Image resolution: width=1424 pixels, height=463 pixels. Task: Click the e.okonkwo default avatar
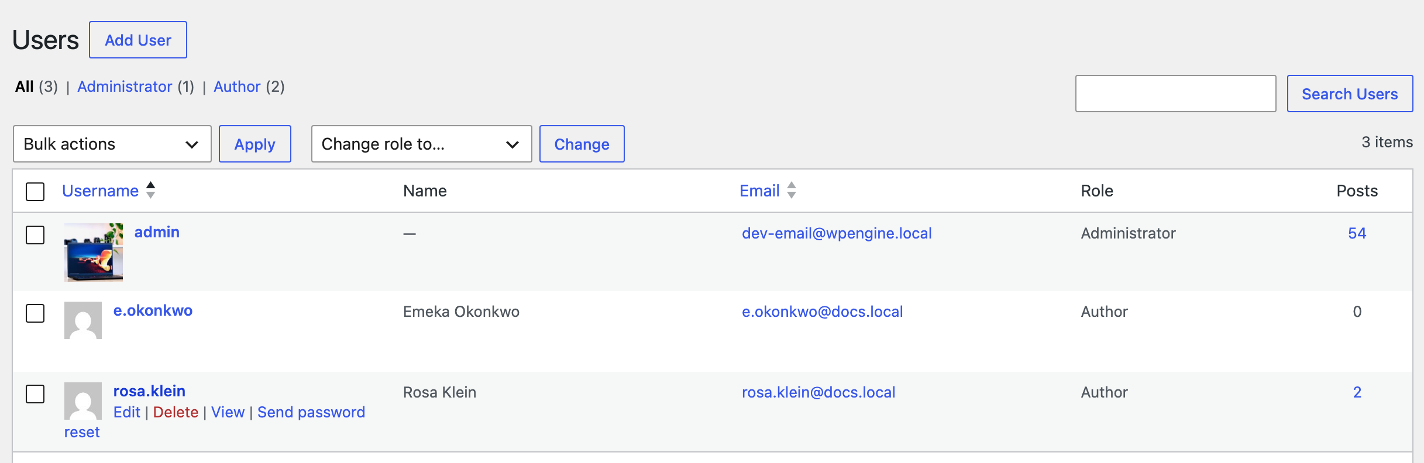tap(83, 320)
